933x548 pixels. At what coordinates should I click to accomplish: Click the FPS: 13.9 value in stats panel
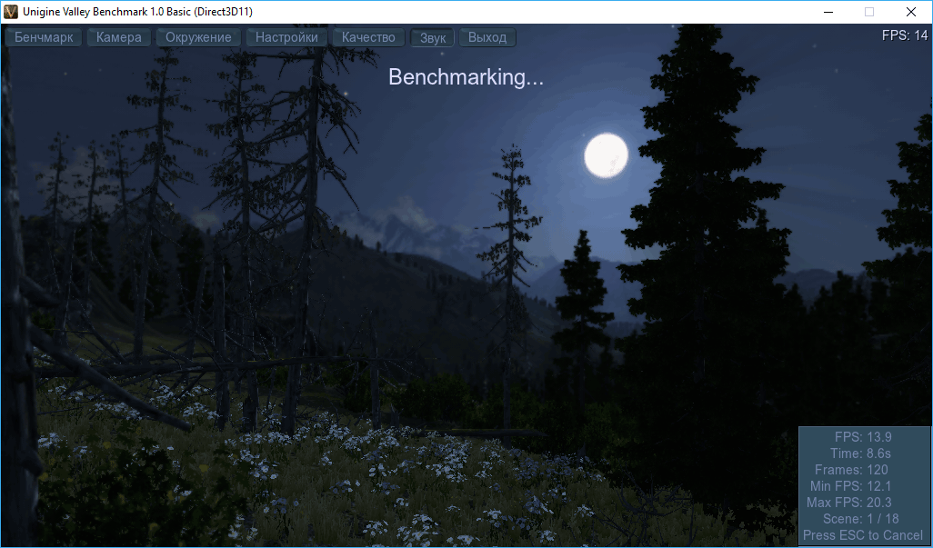[x=863, y=437]
